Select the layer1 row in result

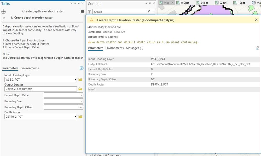pos(174,89)
